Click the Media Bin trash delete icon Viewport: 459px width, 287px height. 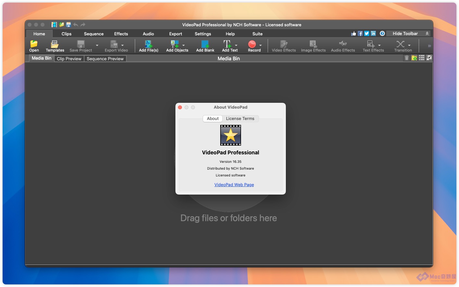pyautogui.click(x=407, y=58)
